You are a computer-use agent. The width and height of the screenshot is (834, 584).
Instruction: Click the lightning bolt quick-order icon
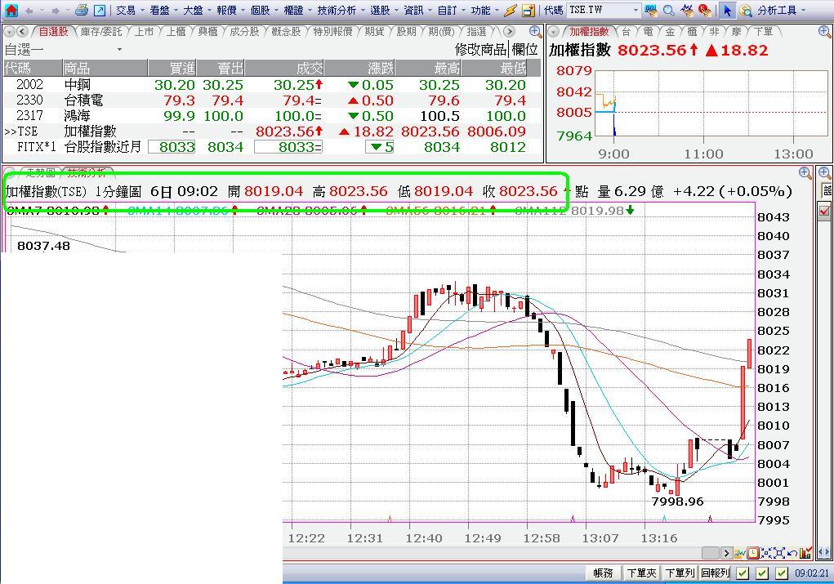511,10
